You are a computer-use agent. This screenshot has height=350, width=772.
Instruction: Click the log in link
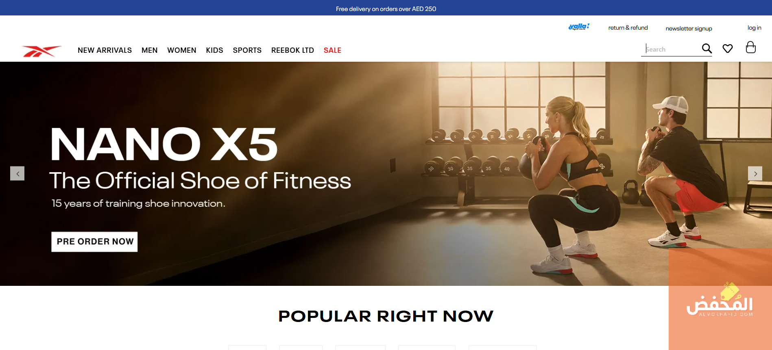point(754,28)
